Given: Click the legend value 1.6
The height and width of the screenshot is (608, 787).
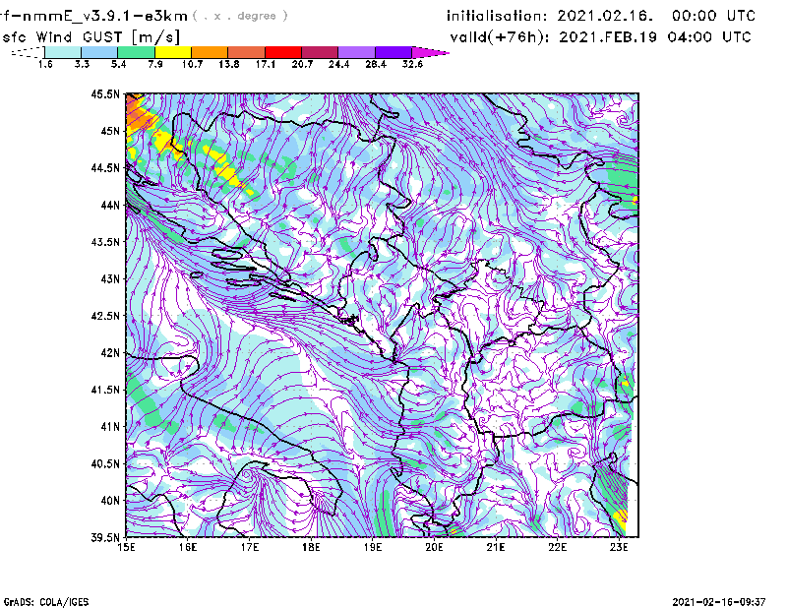Looking at the screenshot, I should tap(45, 64).
